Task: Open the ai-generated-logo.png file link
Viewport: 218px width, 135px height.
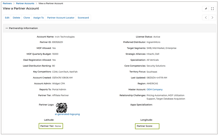Action: pos(67,114)
